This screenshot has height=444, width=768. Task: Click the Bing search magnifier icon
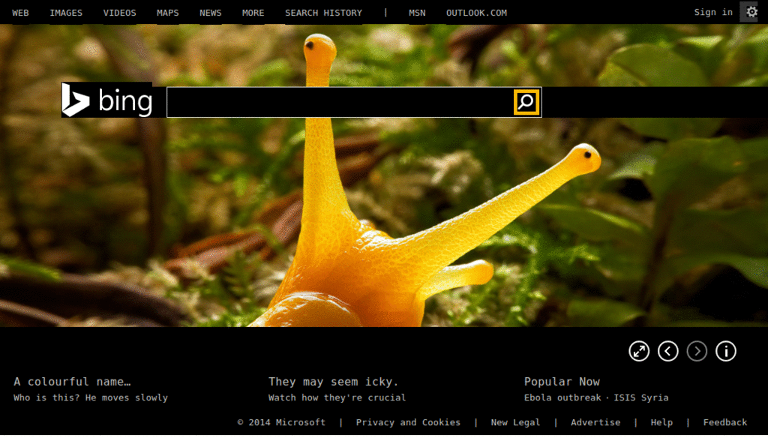point(526,102)
